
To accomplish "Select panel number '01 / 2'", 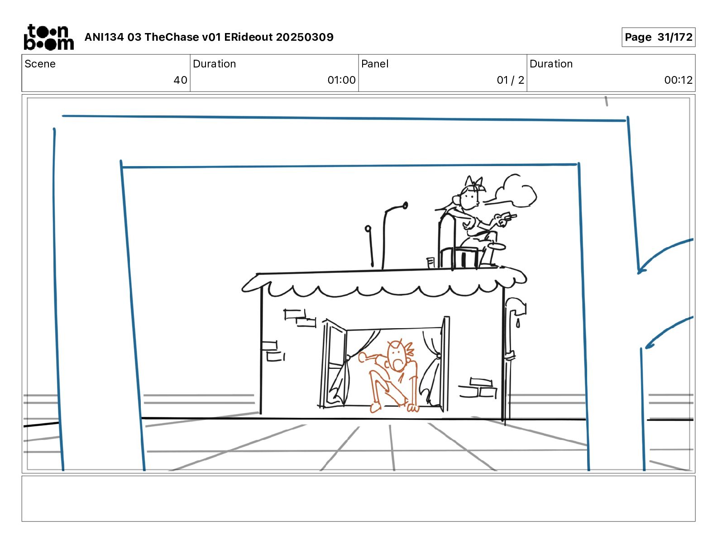I will coord(511,80).
